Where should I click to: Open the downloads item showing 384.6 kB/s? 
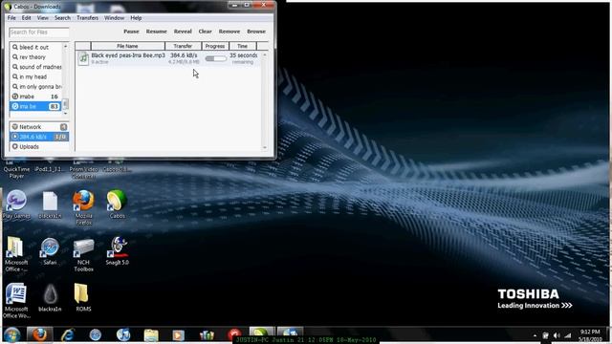click(x=39, y=137)
